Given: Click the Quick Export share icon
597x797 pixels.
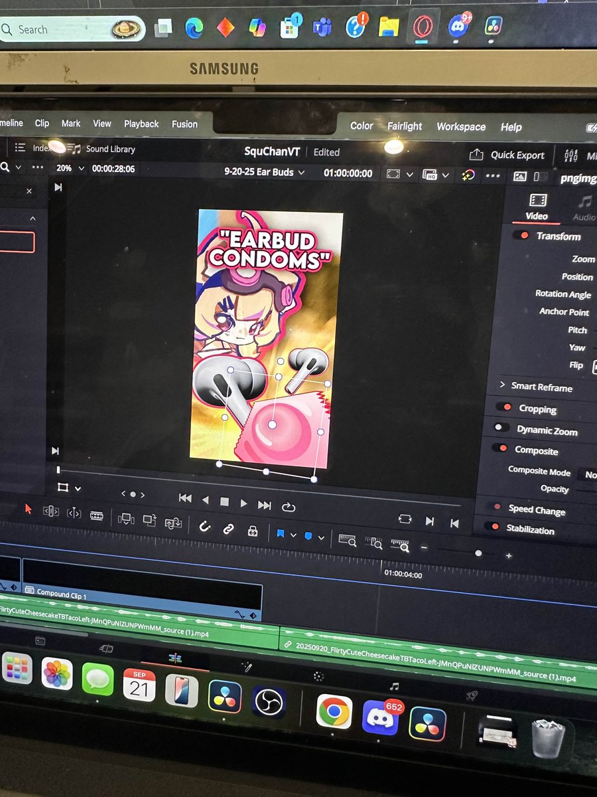Looking at the screenshot, I should [x=476, y=154].
